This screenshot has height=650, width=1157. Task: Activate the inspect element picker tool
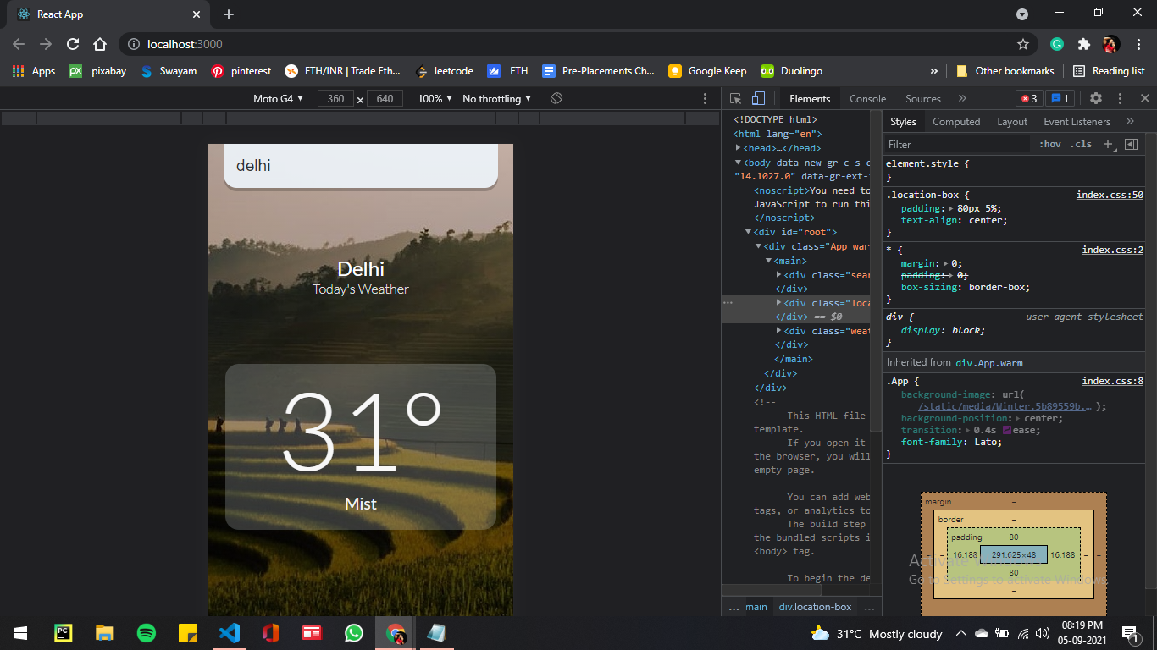[735, 99]
